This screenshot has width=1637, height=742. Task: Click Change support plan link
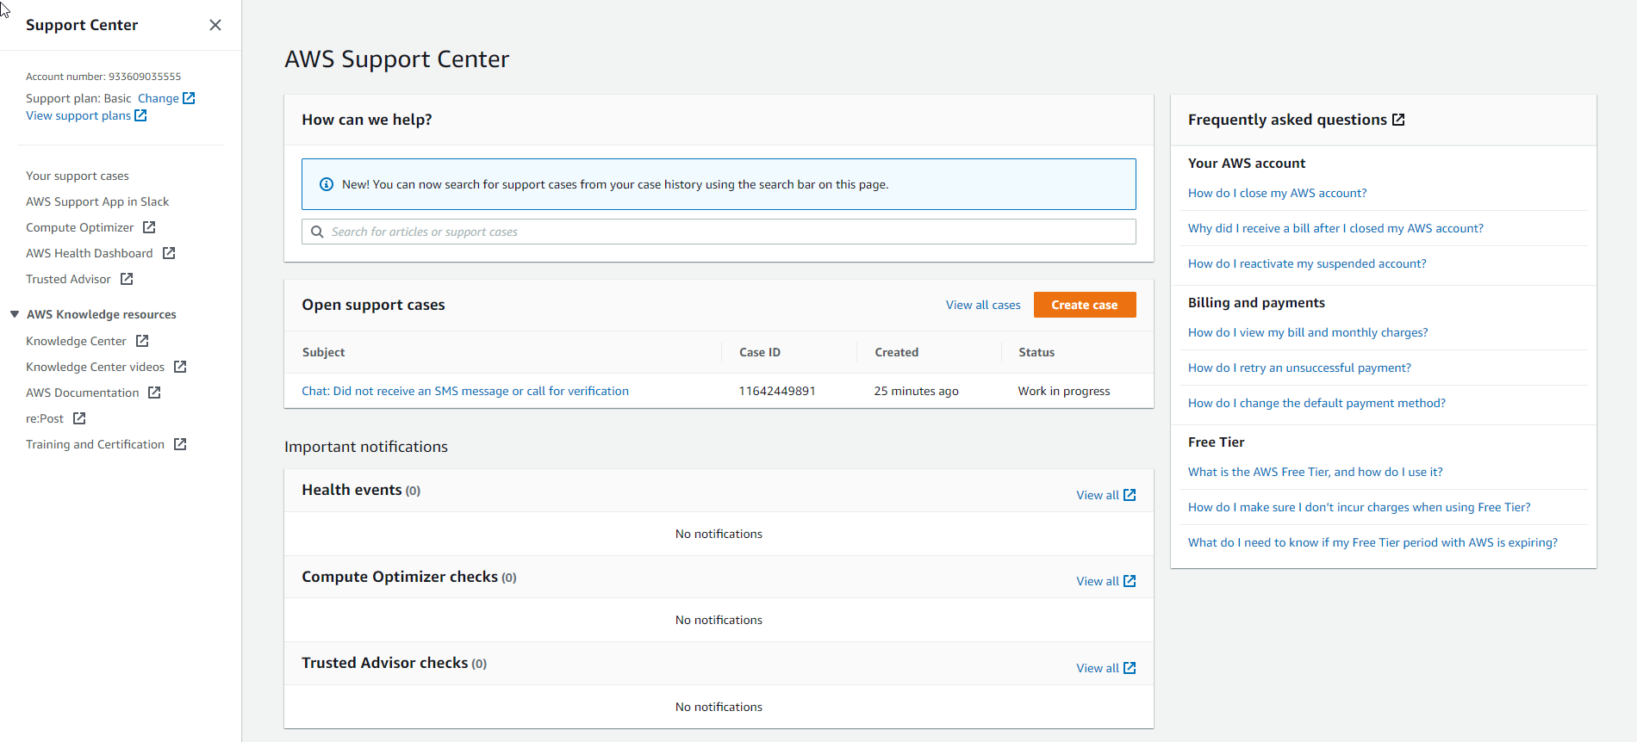[x=159, y=98]
